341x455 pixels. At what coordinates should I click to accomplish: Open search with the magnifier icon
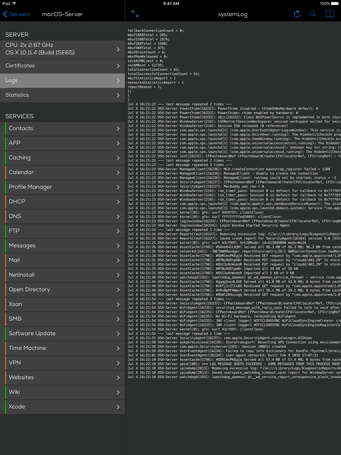tap(313, 14)
